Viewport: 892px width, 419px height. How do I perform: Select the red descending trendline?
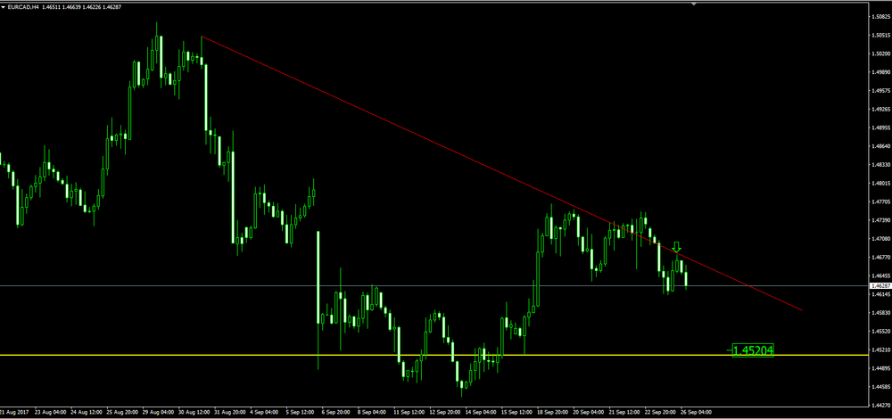coord(500,174)
